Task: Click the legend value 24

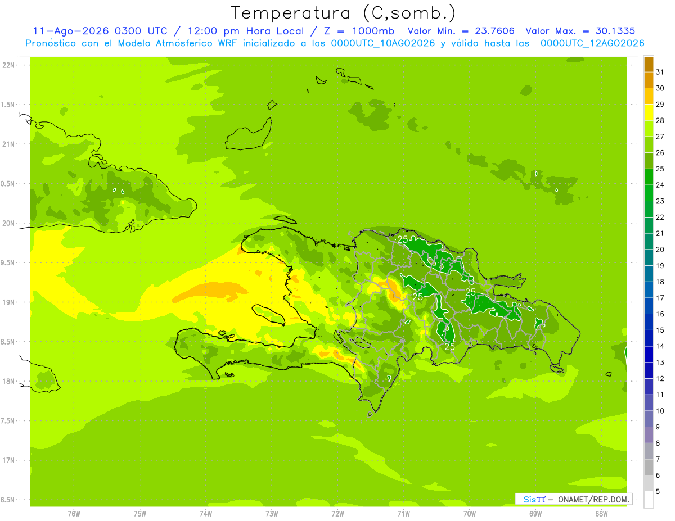Action: [x=660, y=185]
